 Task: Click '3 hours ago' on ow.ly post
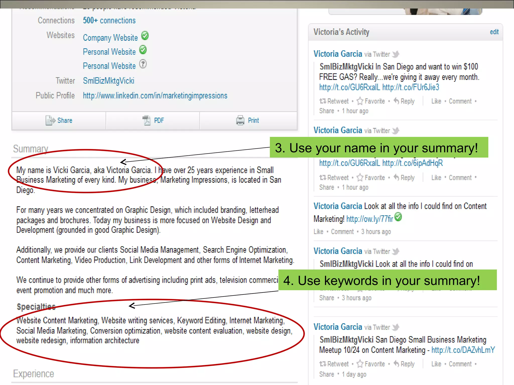(x=376, y=232)
